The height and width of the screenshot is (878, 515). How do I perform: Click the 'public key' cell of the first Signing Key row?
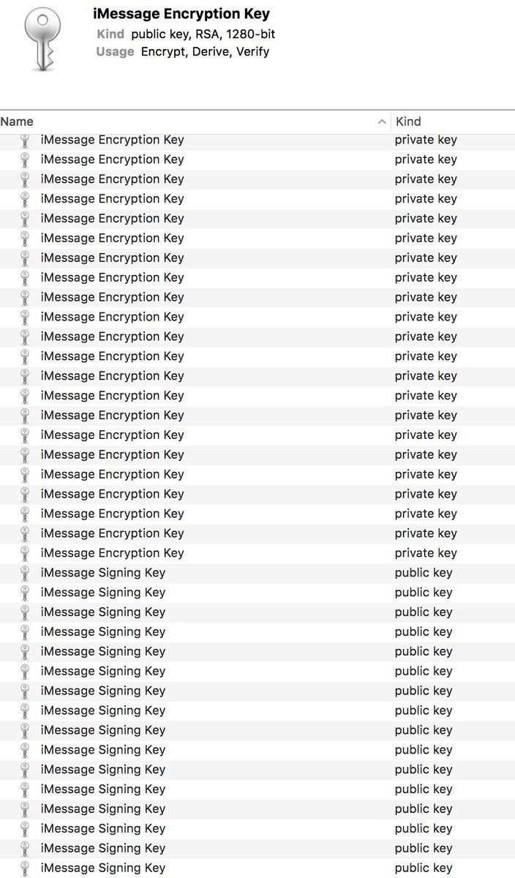point(424,573)
